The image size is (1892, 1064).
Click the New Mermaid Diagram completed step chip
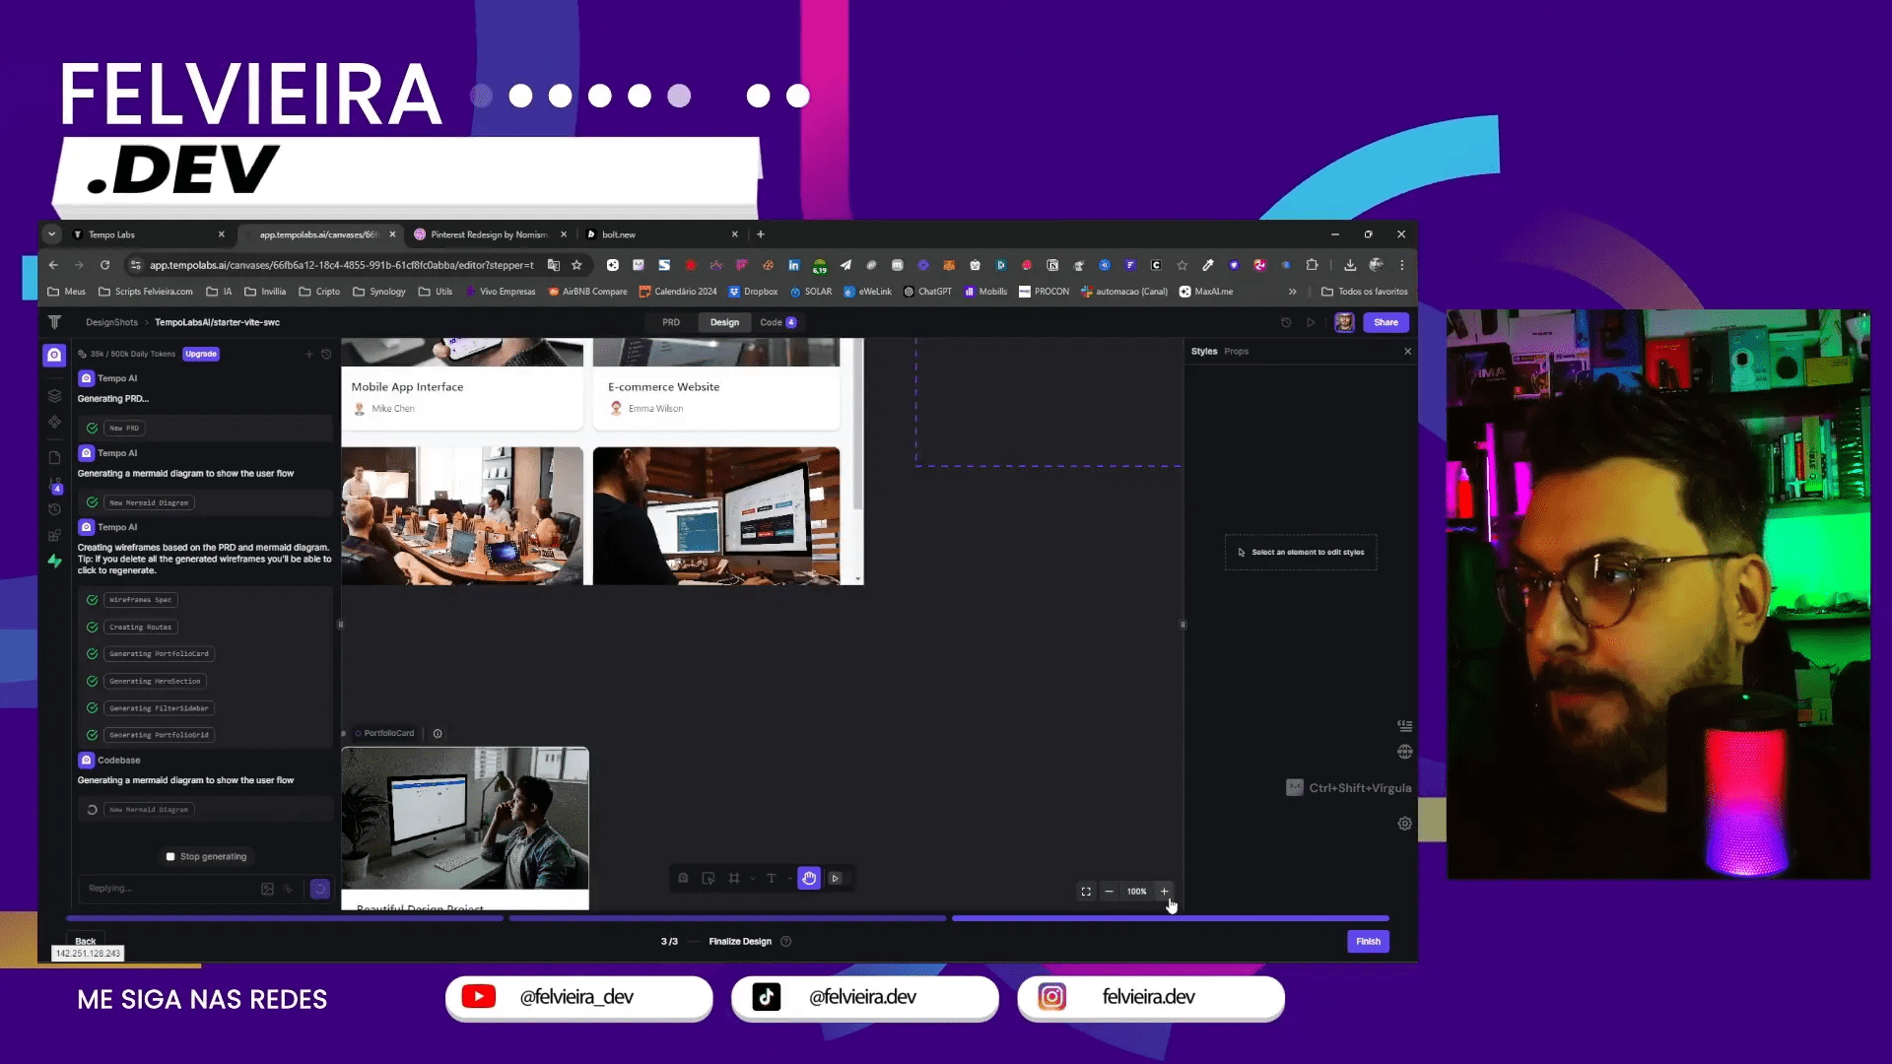pos(149,502)
